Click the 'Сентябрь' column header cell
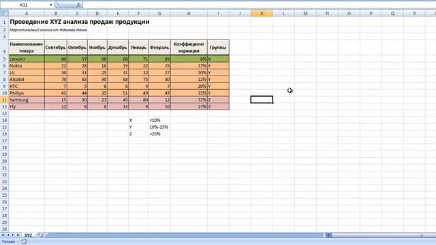 pyautogui.click(x=56, y=48)
